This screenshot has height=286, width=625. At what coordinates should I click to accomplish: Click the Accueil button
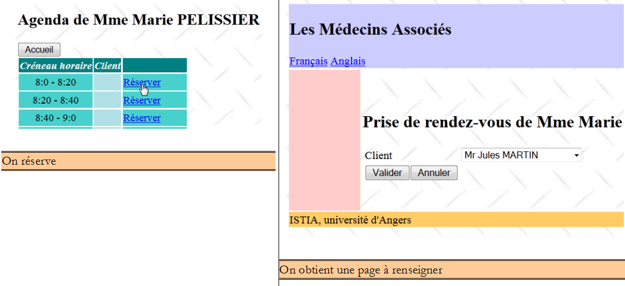coord(39,50)
